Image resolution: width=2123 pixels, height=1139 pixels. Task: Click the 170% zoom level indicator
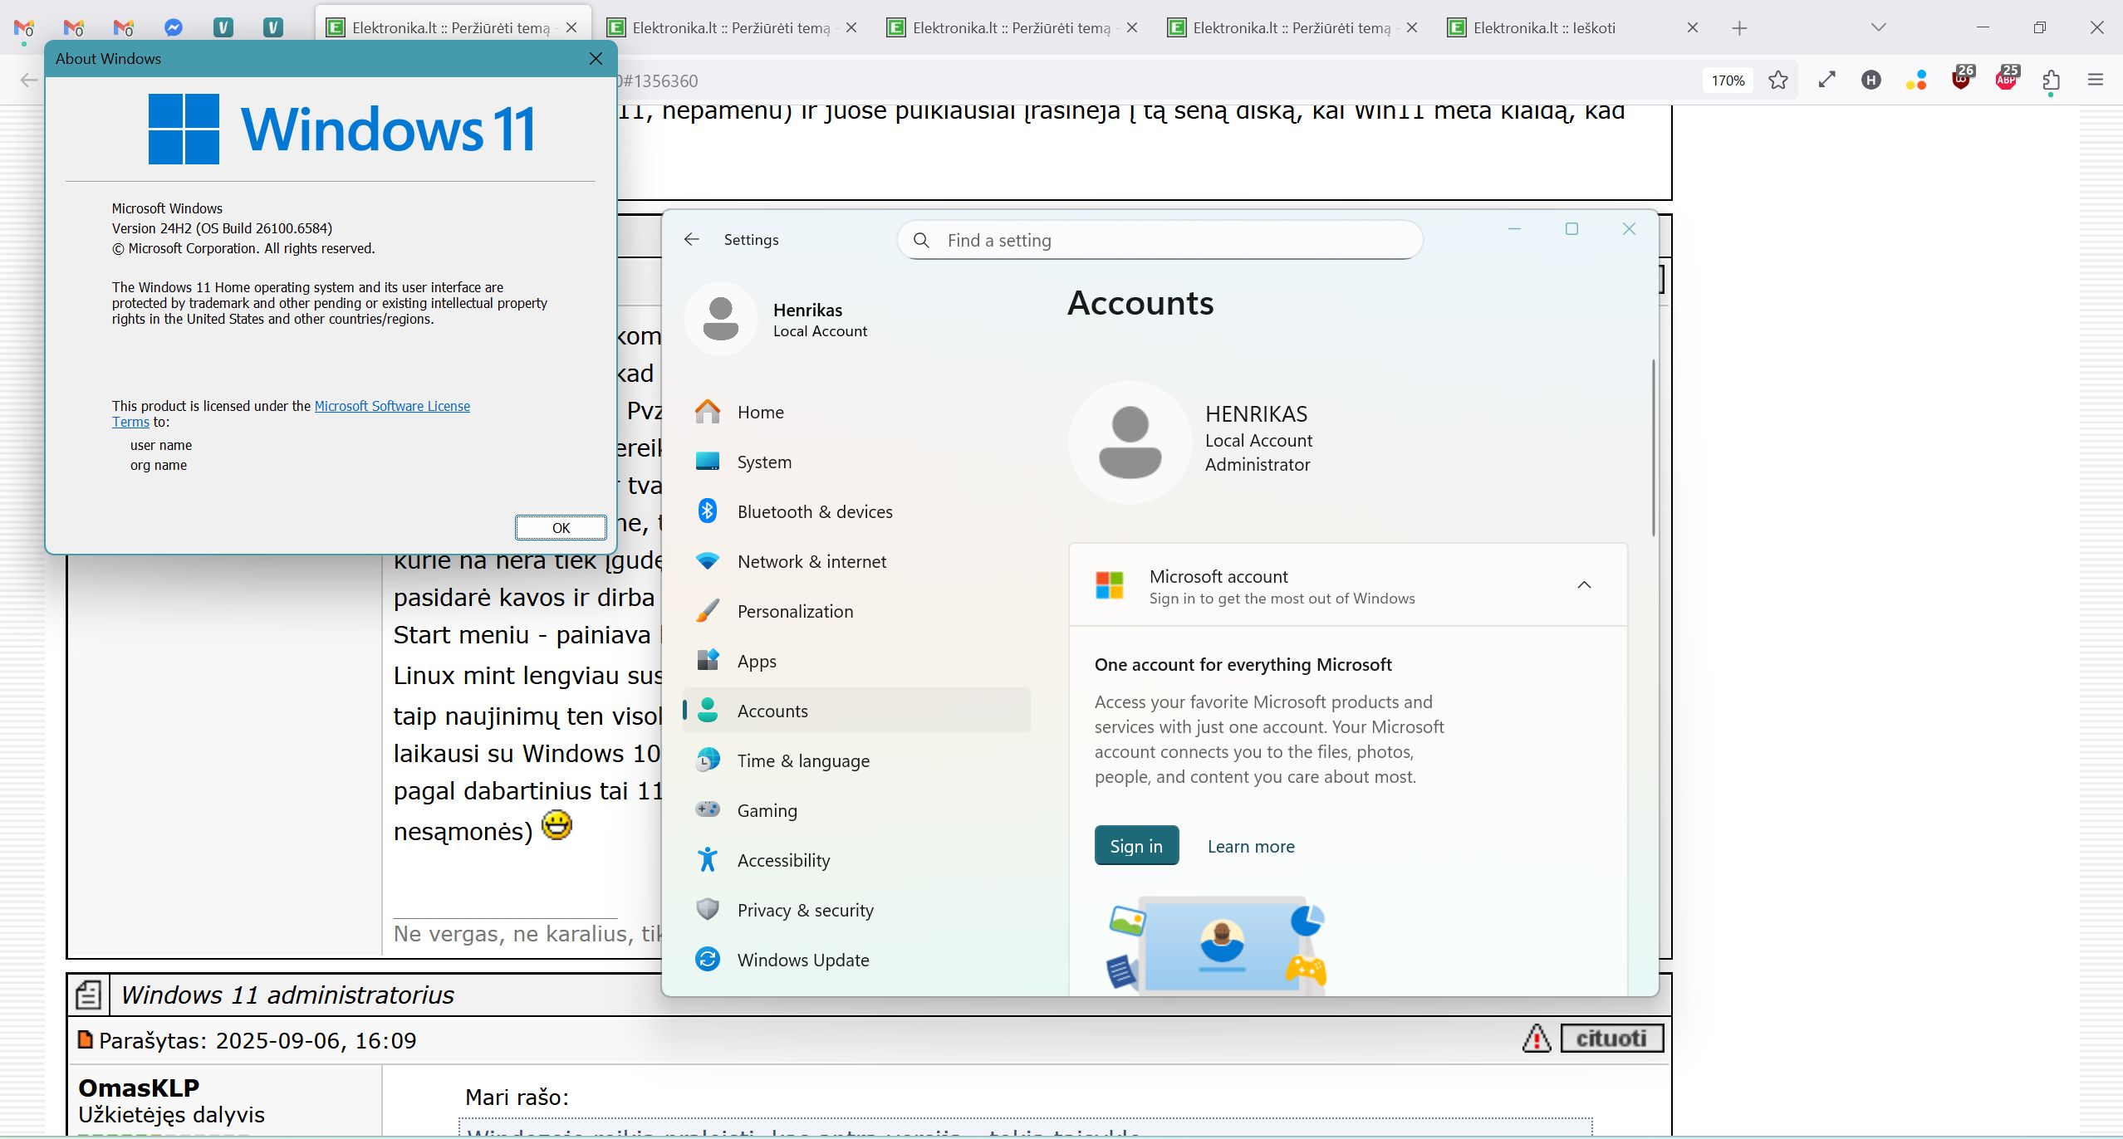(1728, 81)
